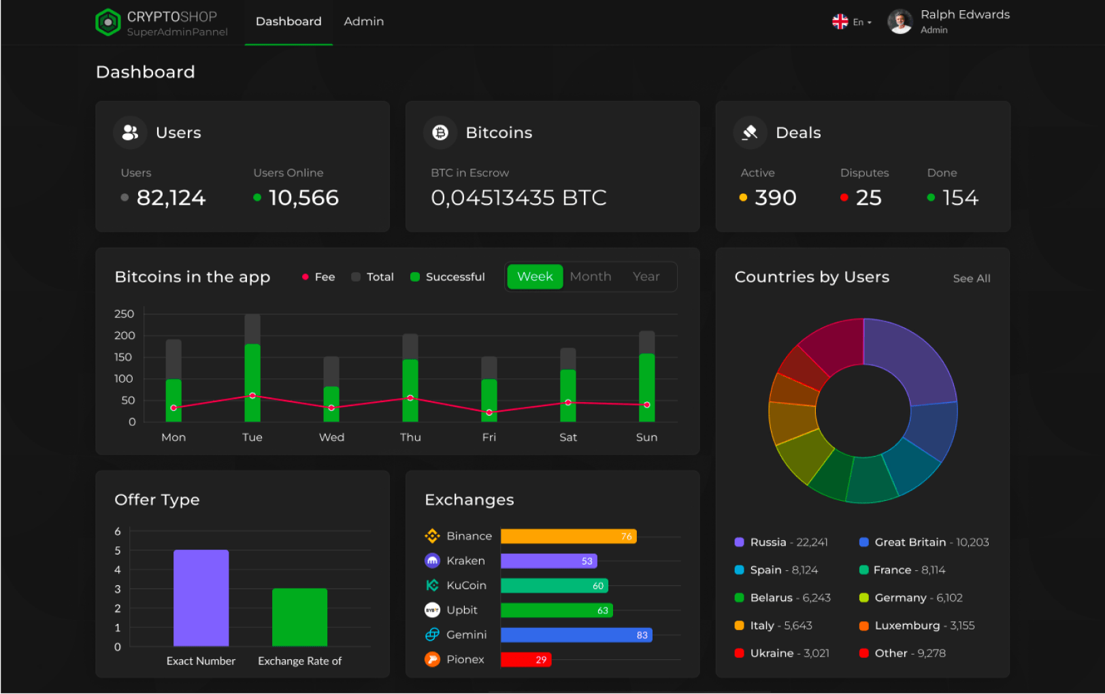Select the Binance exchange icon
Screen dimensions: 1105x694
tap(433, 535)
